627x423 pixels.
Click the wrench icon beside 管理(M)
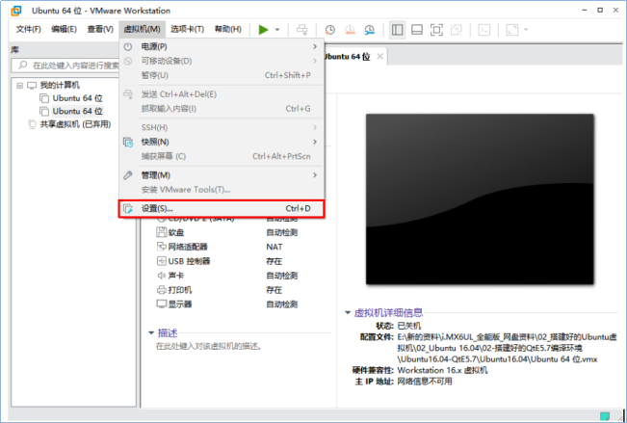(x=128, y=175)
